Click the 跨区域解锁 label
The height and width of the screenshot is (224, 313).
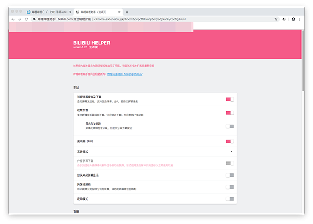click(x=84, y=184)
